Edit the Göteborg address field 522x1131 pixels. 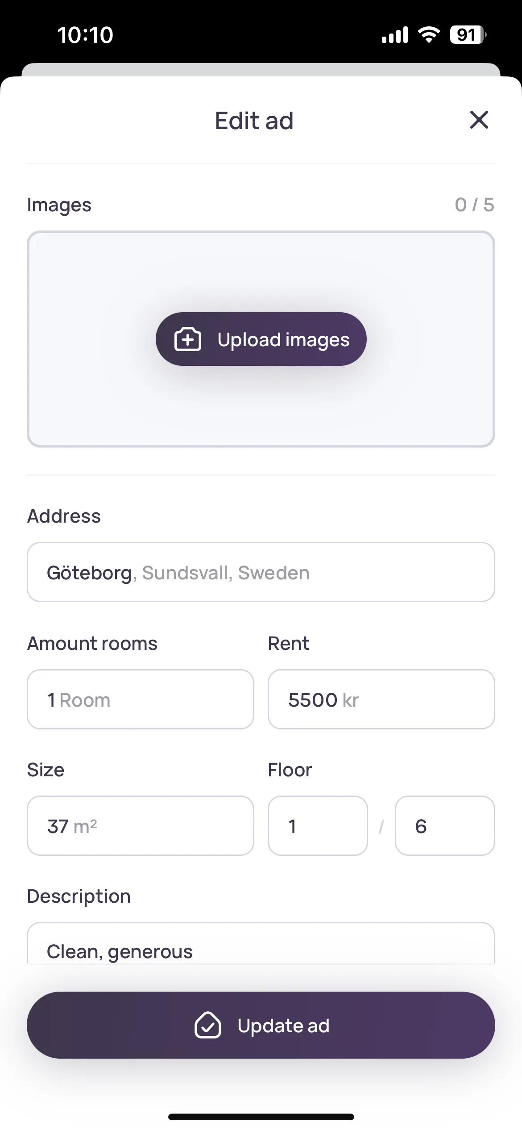[x=261, y=572]
